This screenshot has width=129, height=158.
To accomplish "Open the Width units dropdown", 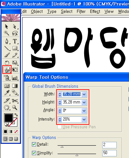I will click(84, 94).
